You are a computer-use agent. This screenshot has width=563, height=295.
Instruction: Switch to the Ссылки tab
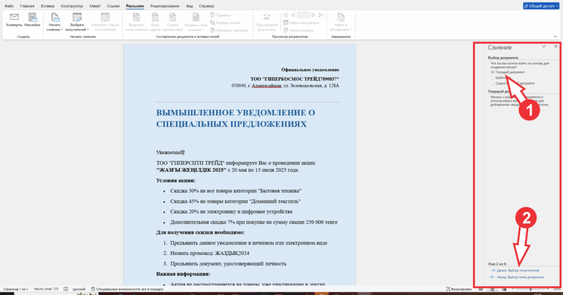point(113,6)
